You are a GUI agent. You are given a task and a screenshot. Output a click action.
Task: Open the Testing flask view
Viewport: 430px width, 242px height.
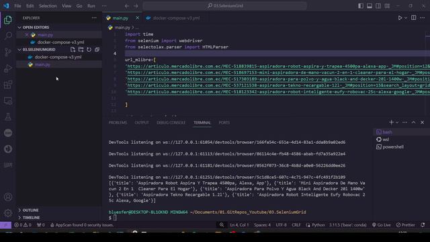(x=8, y=117)
